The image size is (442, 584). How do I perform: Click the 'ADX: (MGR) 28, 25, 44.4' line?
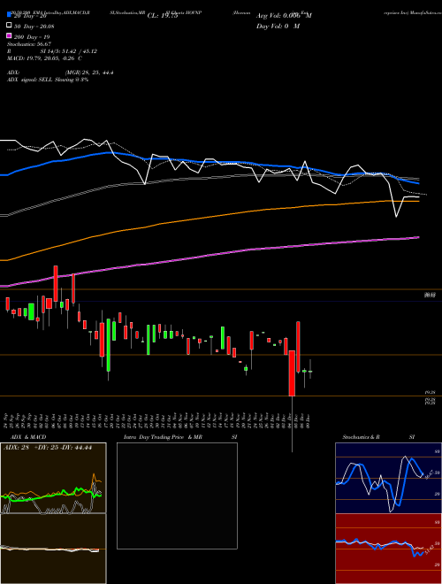tap(60, 73)
